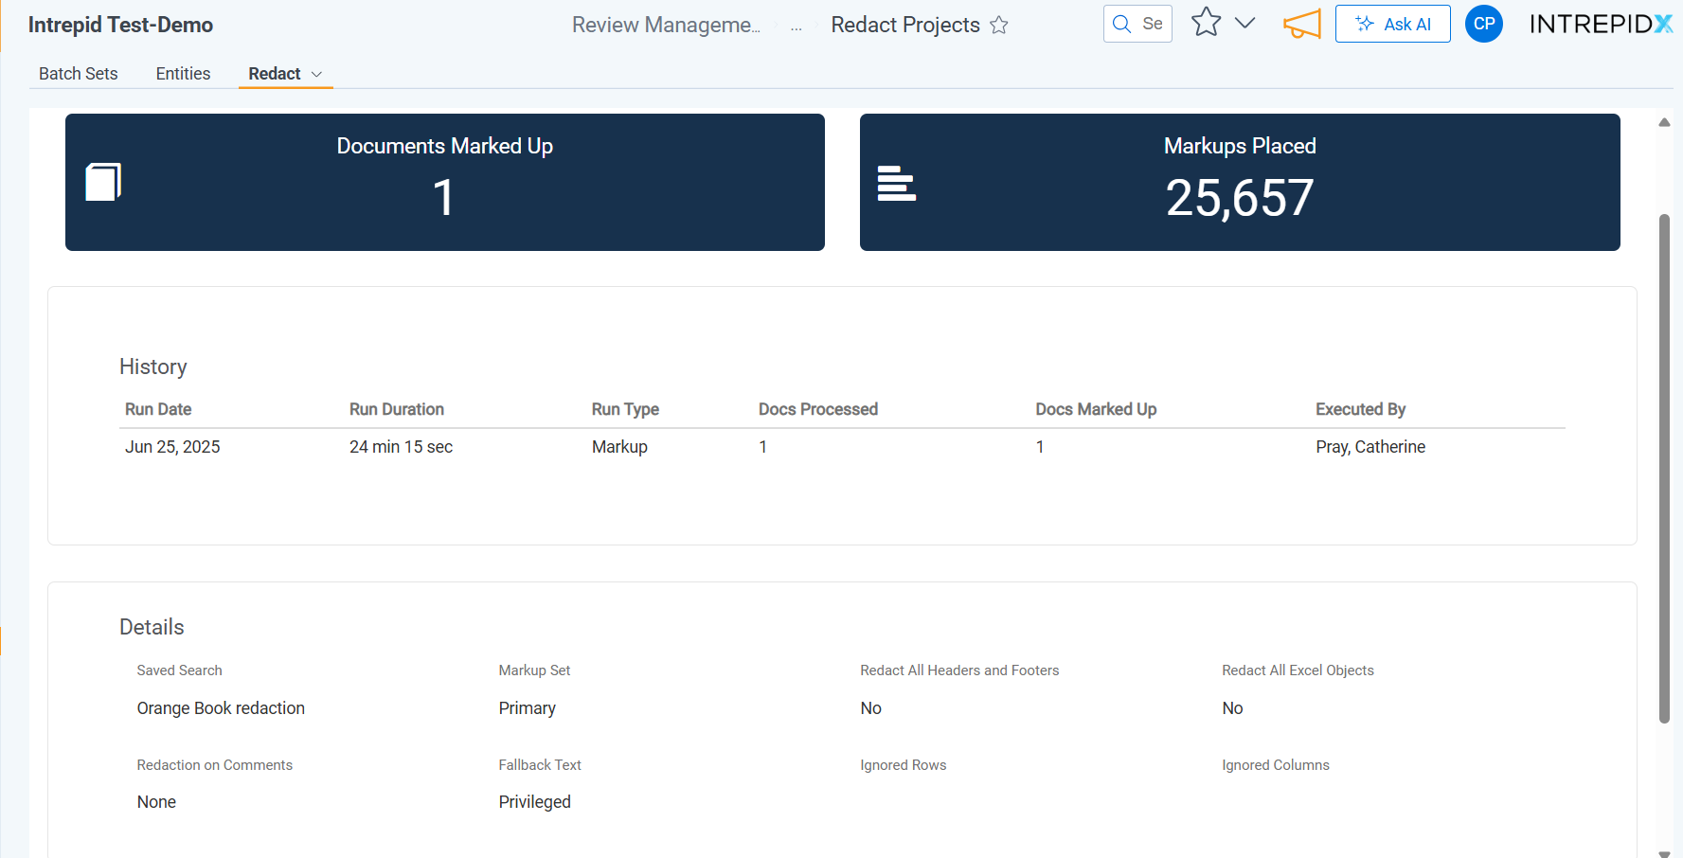This screenshot has width=1683, height=858.
Task: Focus the search input field
Action: [1152, 25]
